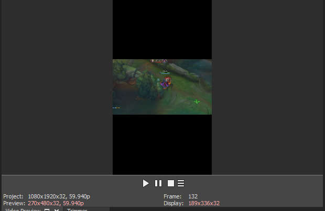Click the frame number 132

point(193,196)
